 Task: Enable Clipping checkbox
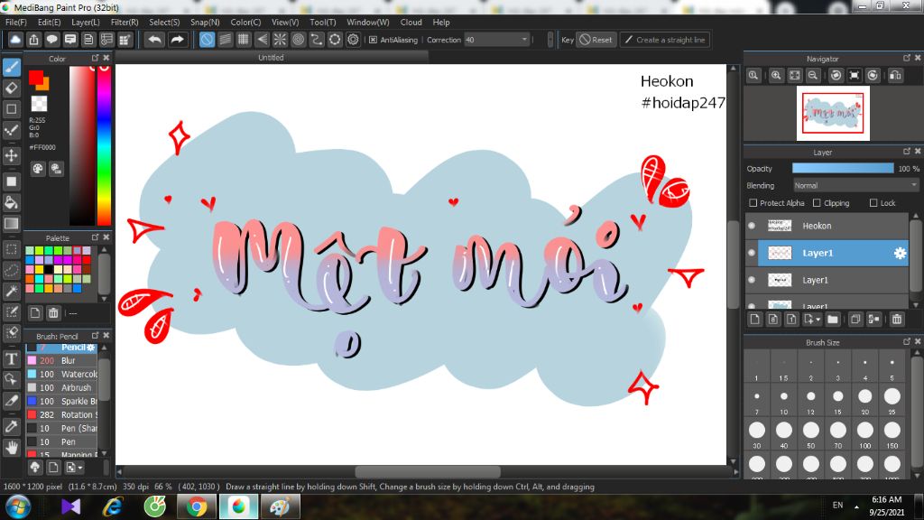tap(817, 203)
